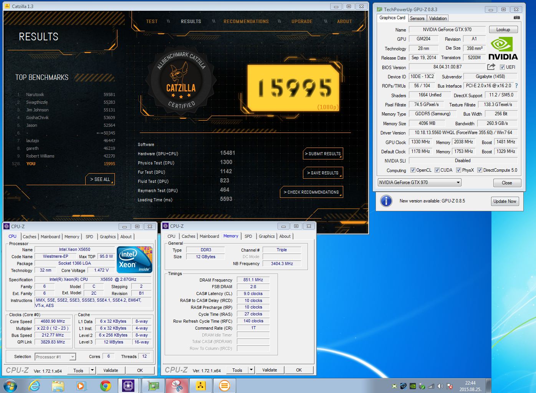
Task: Click Tools button in left CPU-Z window
Action: click(78, 370)
